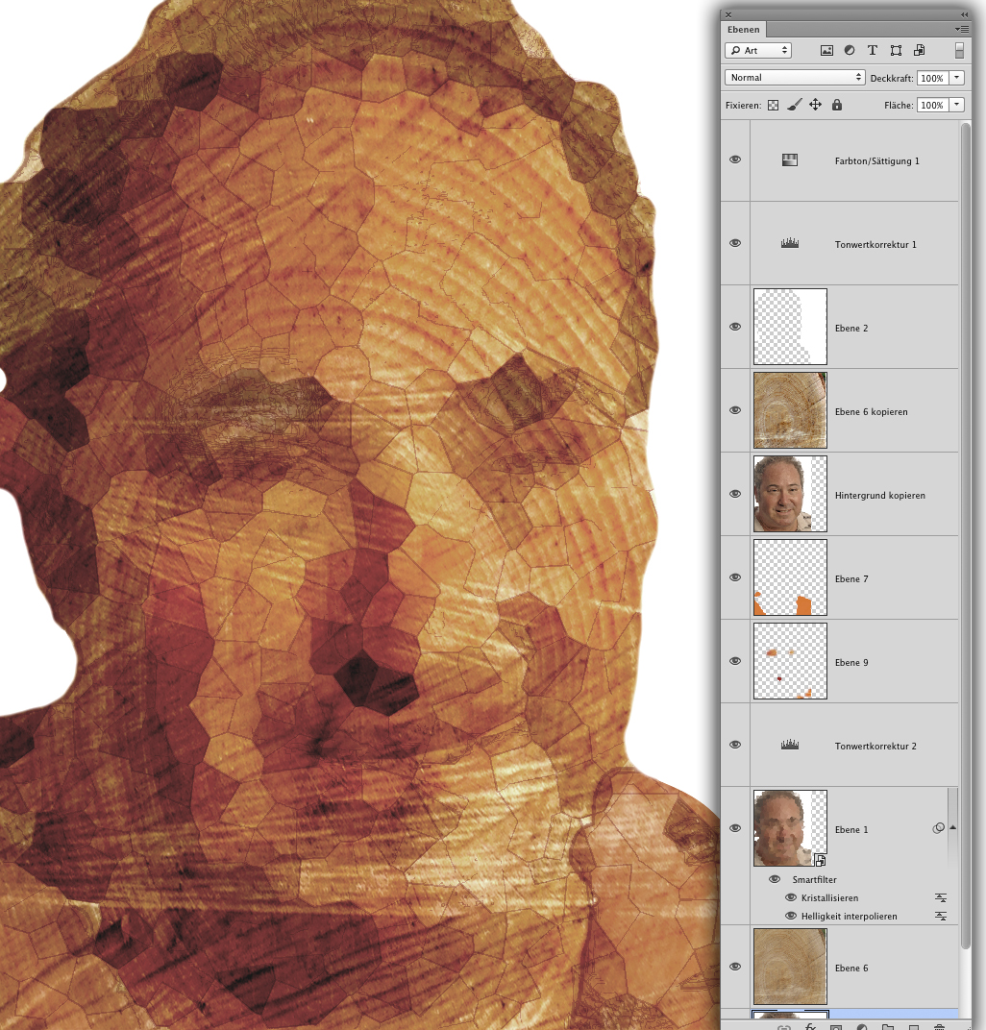Toggle visibility of Hintergrund kopieren
The height and width of the screenshot is (1030, 986).
point(735,494)
